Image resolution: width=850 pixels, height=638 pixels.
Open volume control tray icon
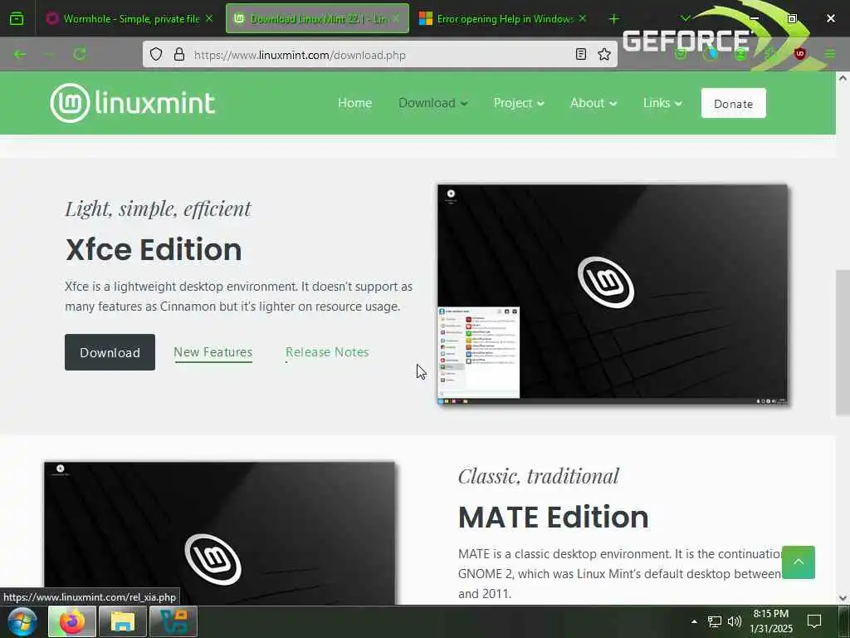[735, 621]
